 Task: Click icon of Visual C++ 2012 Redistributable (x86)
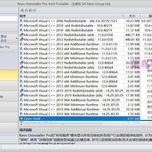pos(22,40)
